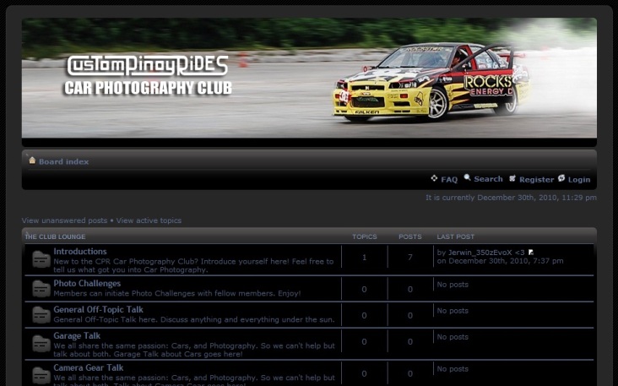Click the Register icon in navigation bar
Viewport: 618px width, 386px height.
[512, 178]
